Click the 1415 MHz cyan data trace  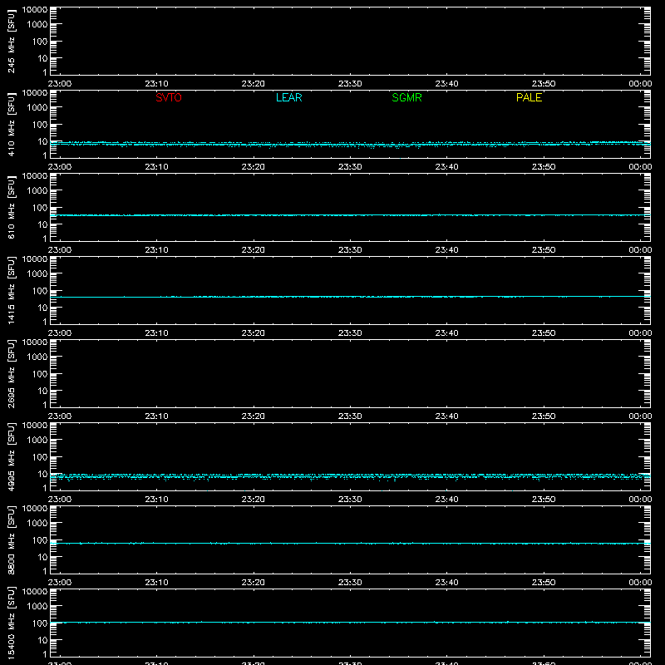click(350, 297)
